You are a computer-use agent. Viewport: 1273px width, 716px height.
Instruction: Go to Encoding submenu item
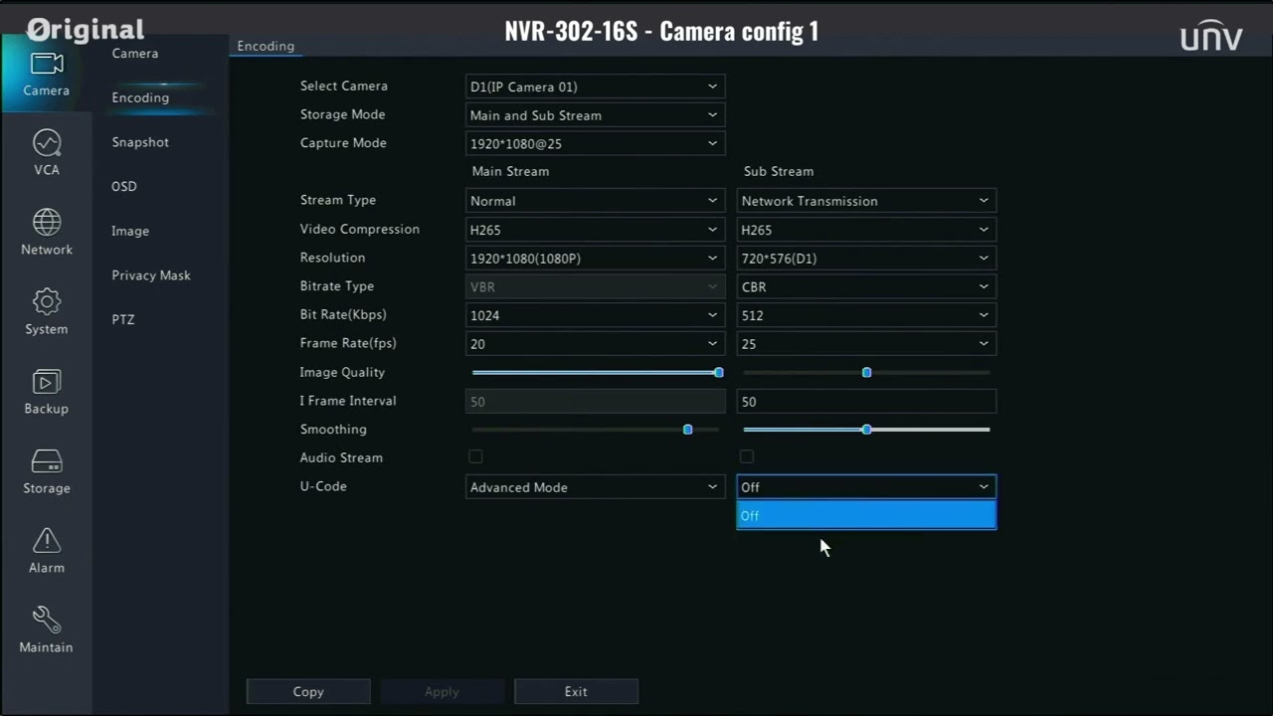pos(140,97)
